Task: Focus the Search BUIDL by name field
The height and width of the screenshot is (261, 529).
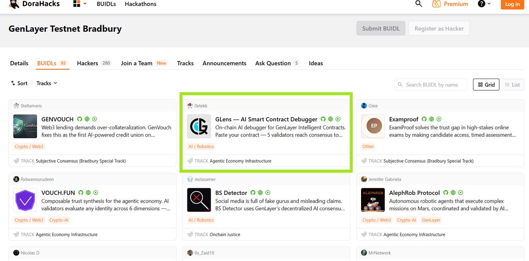Action: pos(431,84)
